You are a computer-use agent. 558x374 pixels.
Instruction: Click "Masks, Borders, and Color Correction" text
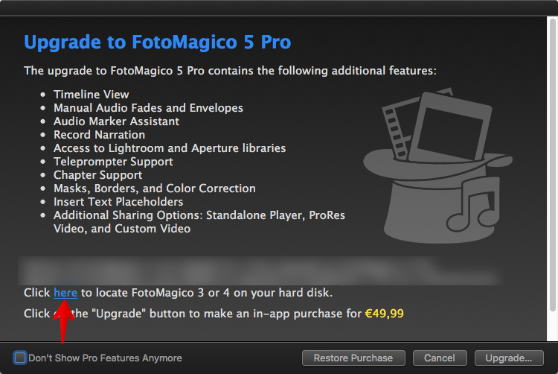point(155,188)
